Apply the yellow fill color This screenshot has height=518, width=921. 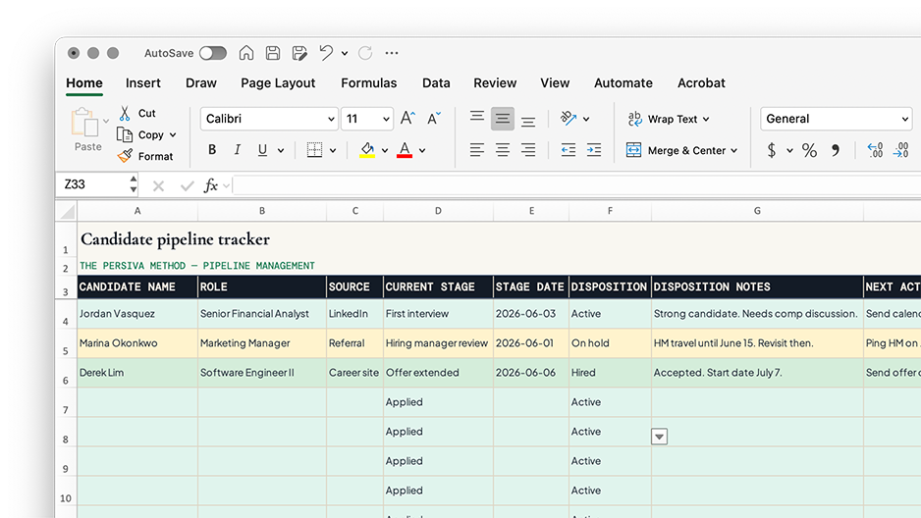pos(367,150)
